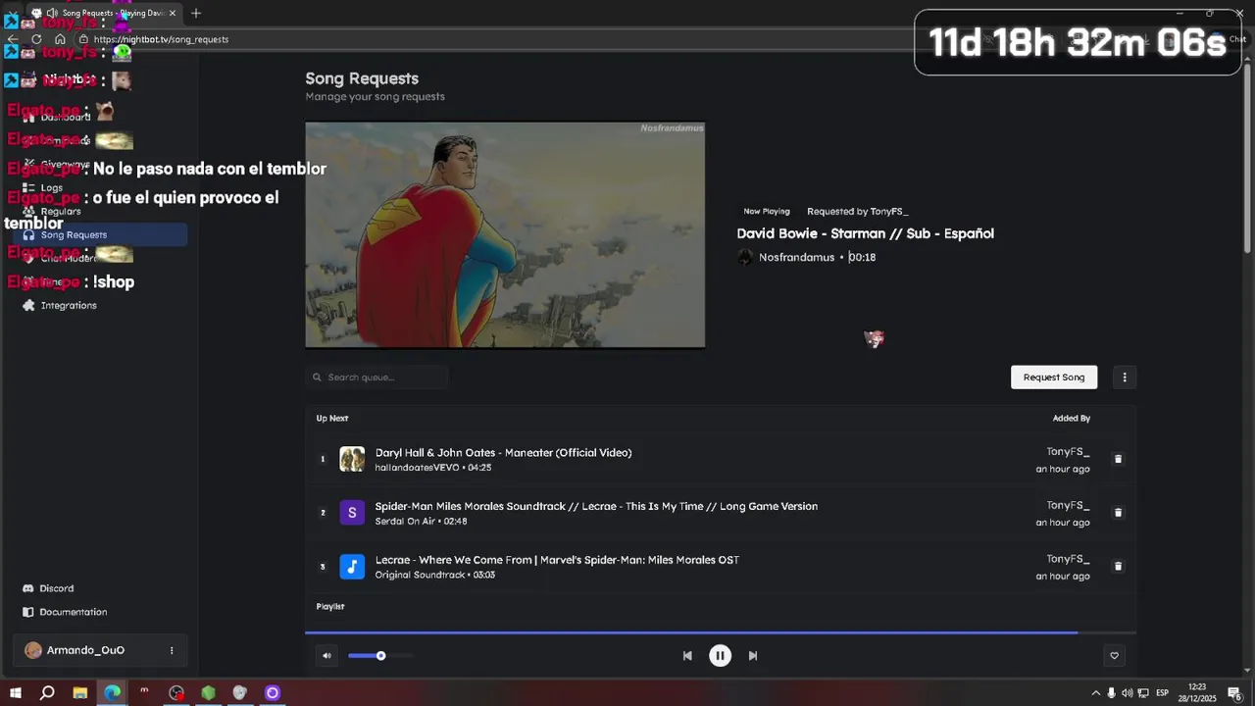Click the blue music note thumbnail
Screen dimensions: 1255x706
352,567
